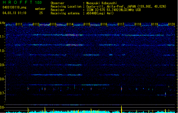The image size is (178, 113).
Task: Click the antenna value A504HB(yagi 4el)
Action: (x=100, y=13)
